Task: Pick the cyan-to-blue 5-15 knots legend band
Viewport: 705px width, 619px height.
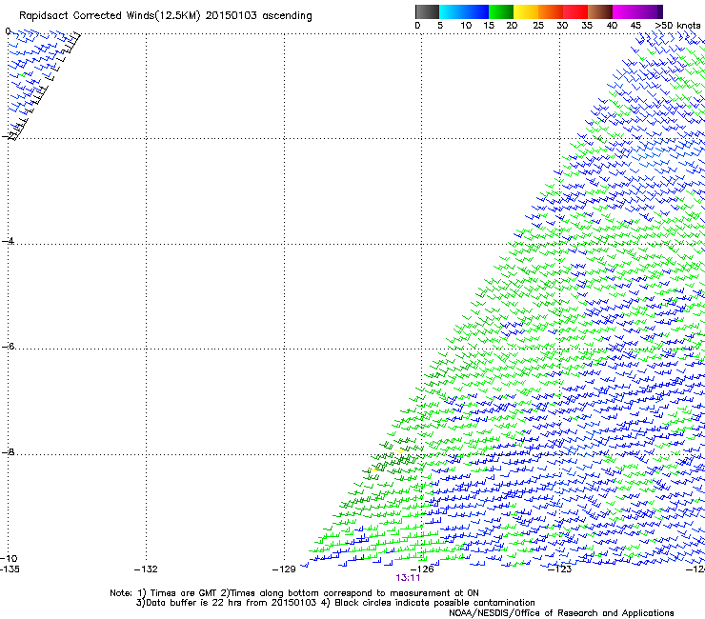Action: coord(464,11)
